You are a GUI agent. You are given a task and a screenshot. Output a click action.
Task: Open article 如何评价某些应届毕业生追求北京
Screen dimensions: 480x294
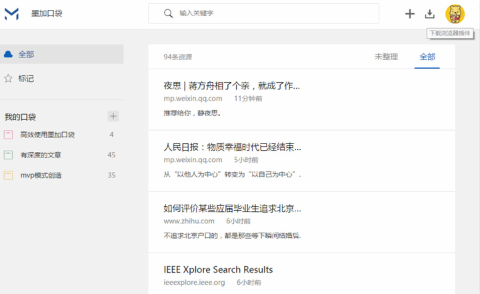233,208
